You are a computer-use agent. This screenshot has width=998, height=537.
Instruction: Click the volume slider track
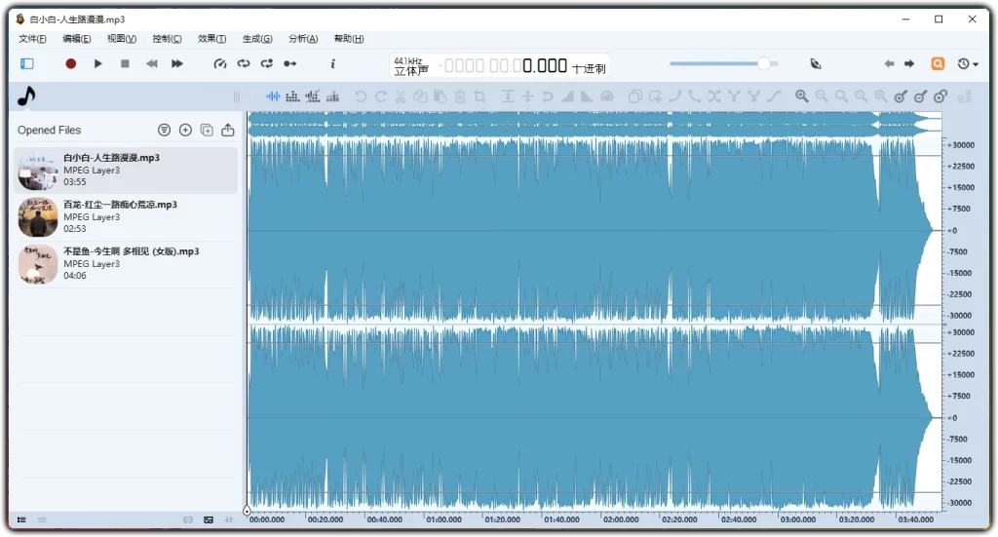[x=724, y=63]
